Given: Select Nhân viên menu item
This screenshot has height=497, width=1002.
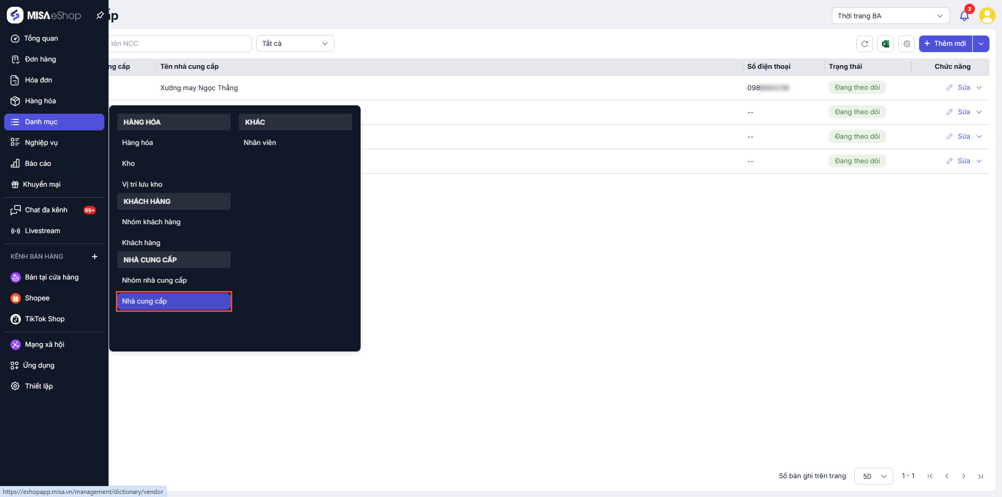Looking at the screenshot, I should (295, 143).
